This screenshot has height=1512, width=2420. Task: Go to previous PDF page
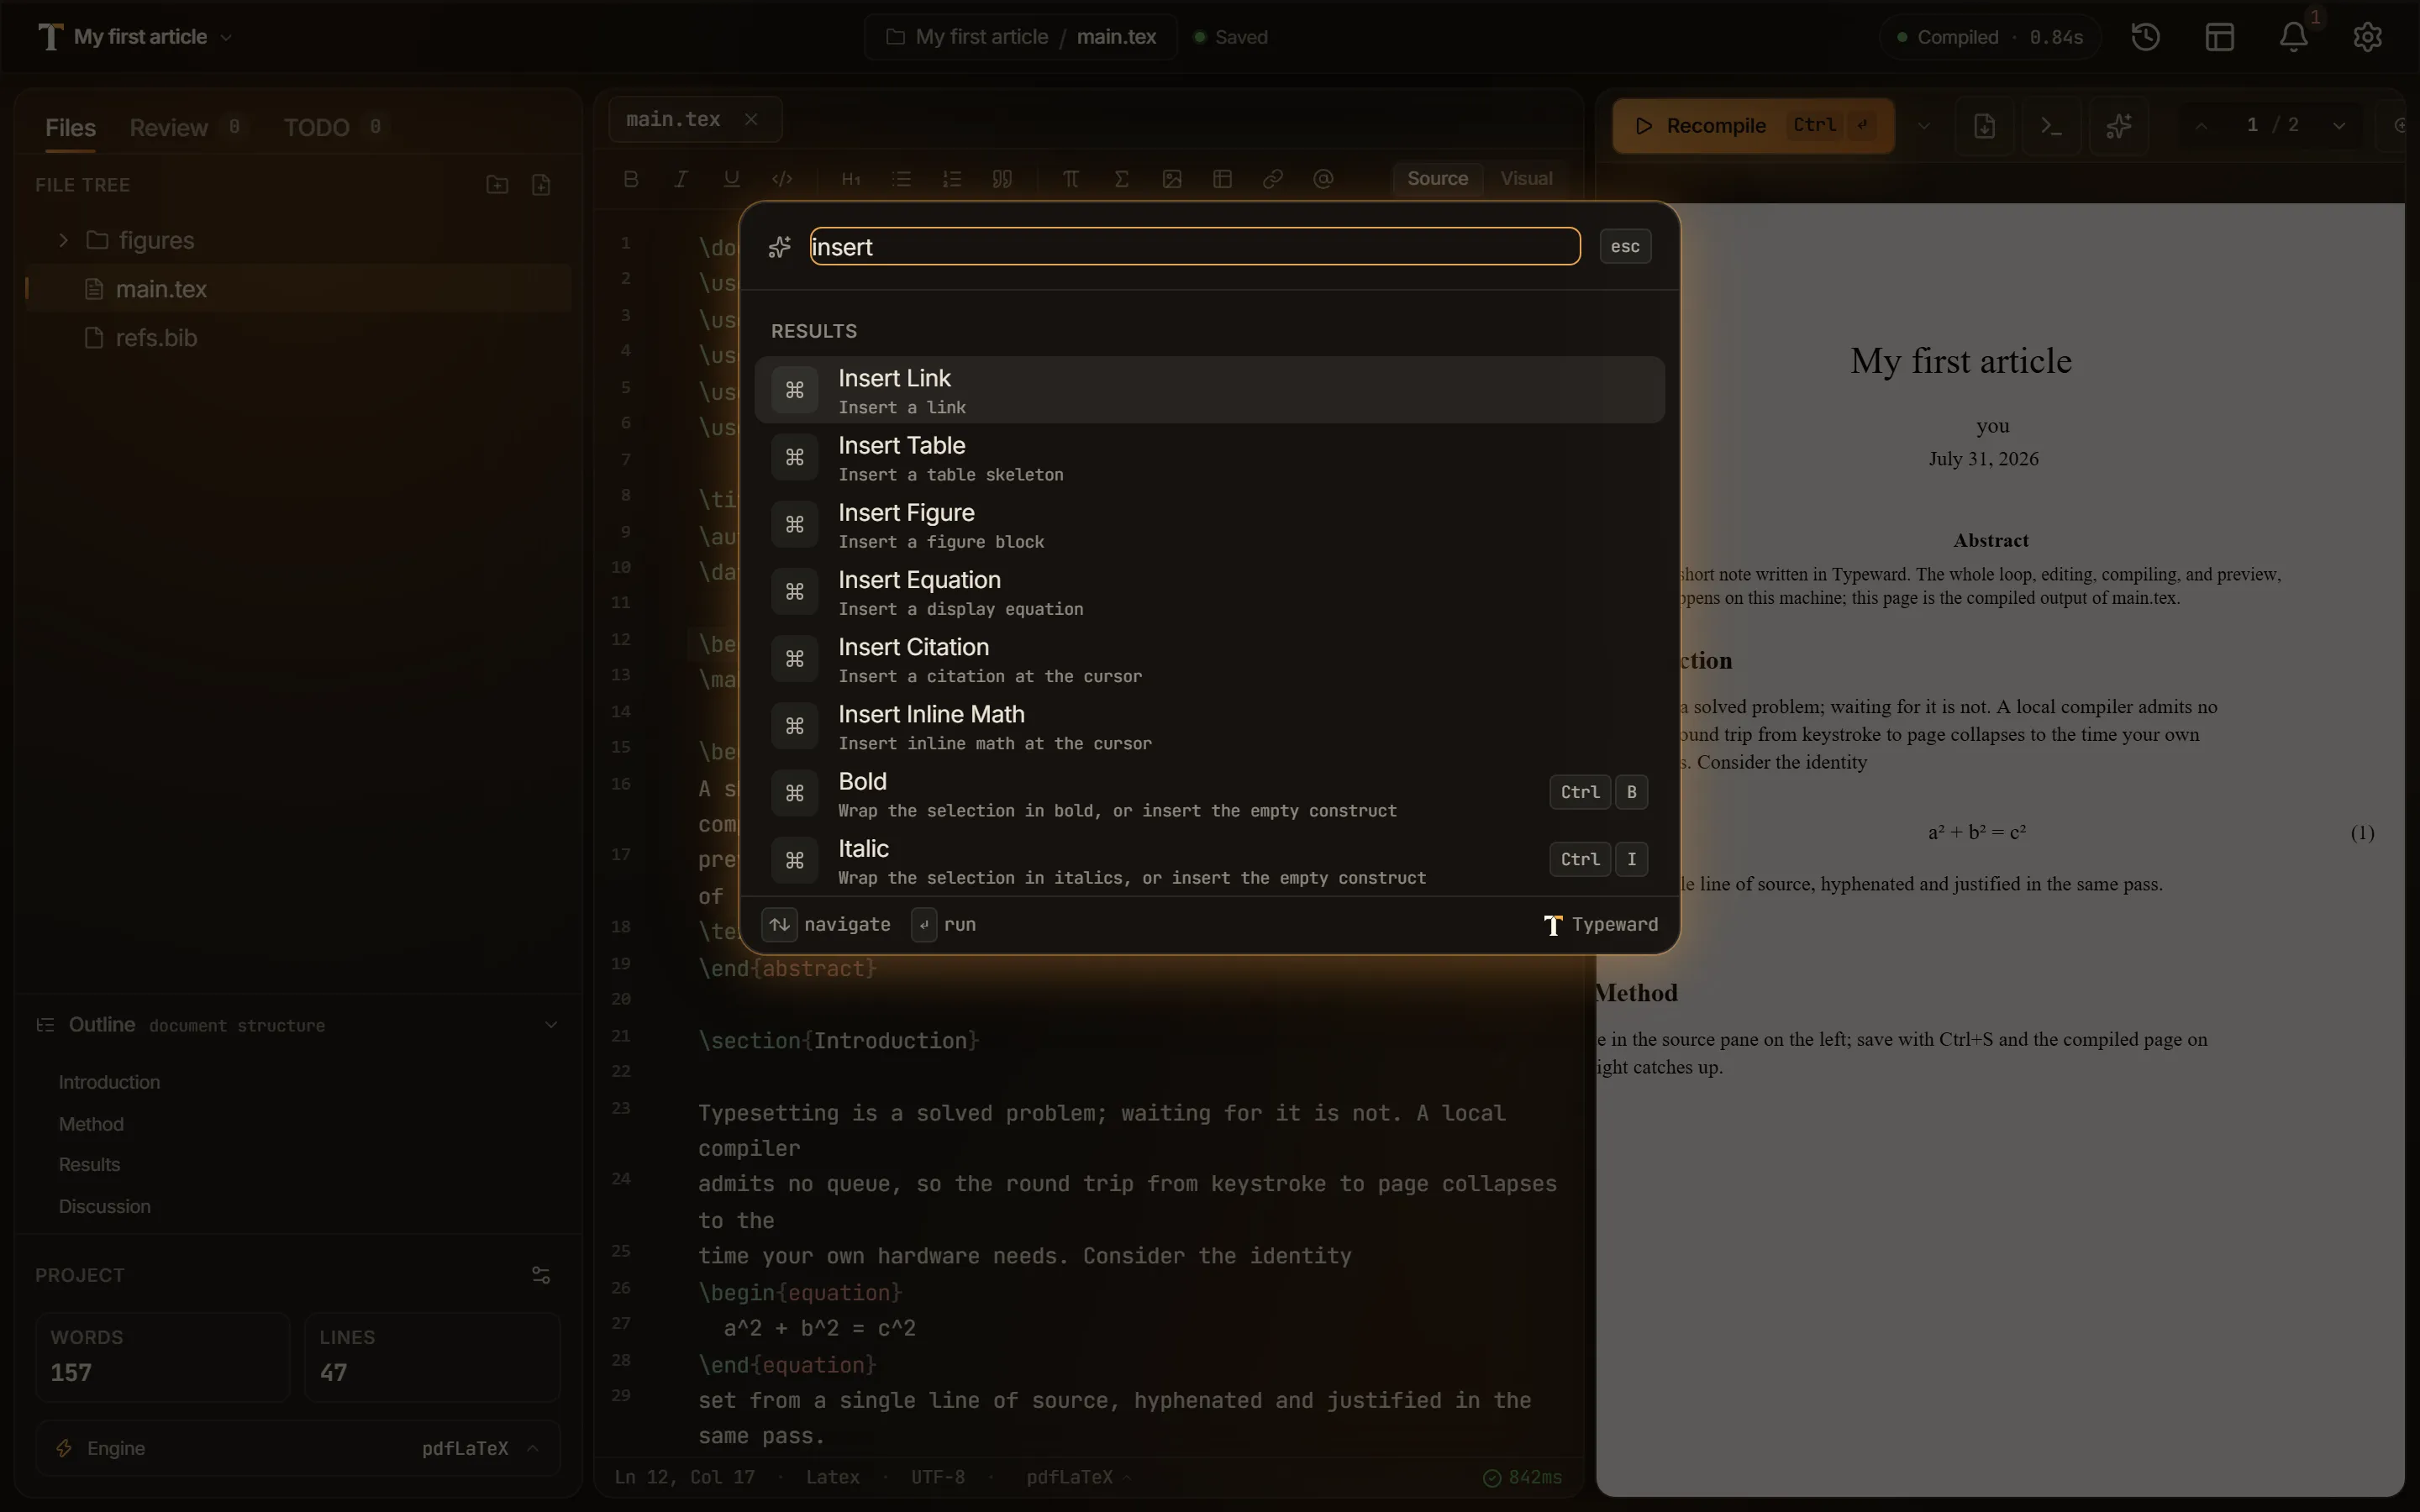tap(2201, 126)
